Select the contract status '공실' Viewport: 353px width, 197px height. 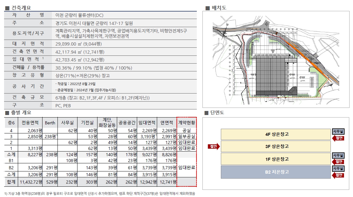(x=186, y=131)
